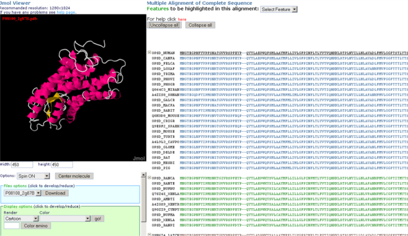408x236 pixels.
Task: Select the OPSD_RANPI sequence label
Action: [163, 225]
